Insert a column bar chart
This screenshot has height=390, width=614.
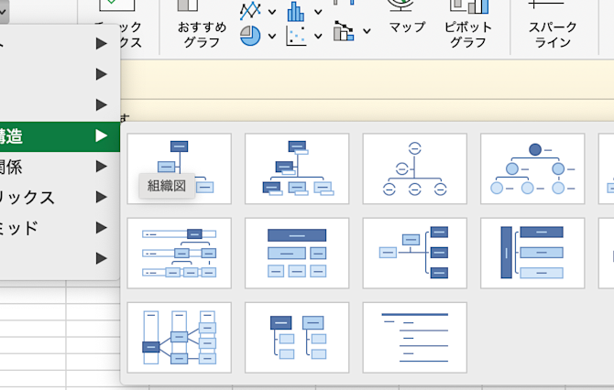(296, 11)
